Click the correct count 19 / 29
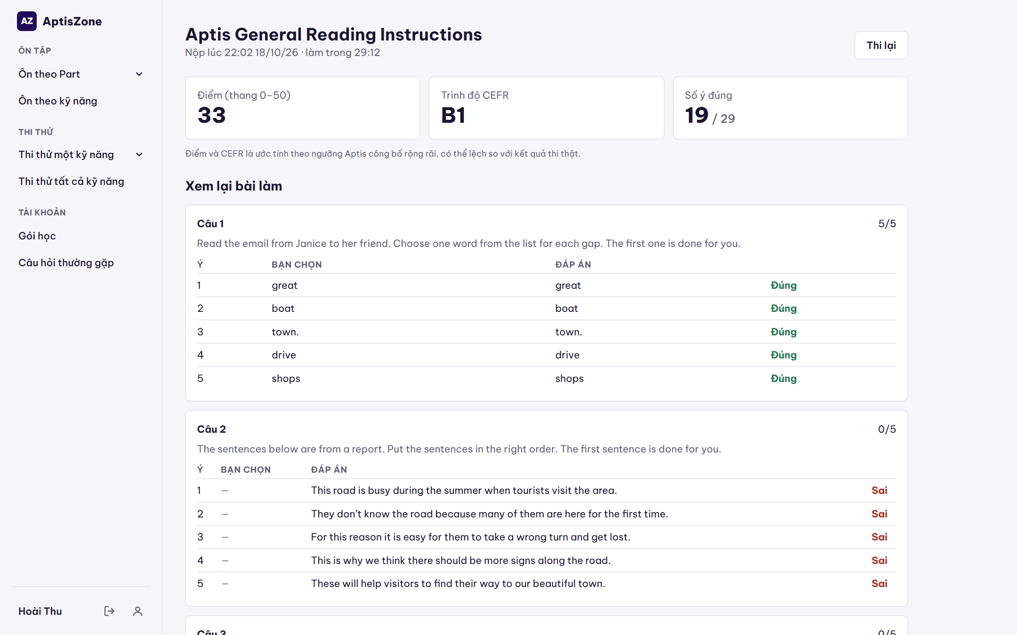 click(x=710, y=116)
